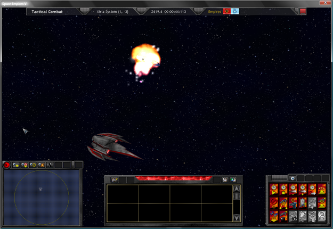Expand the triangle after Xiria System
333x229 pixels.
tap(141, 11)
